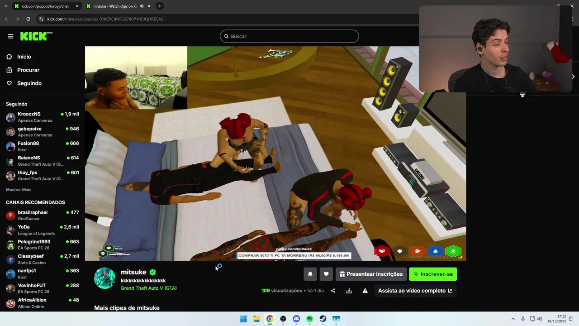Viewport: 579px width, 326px height.
Task: Open a new browser tab
Action: click(x=160, y=6)
